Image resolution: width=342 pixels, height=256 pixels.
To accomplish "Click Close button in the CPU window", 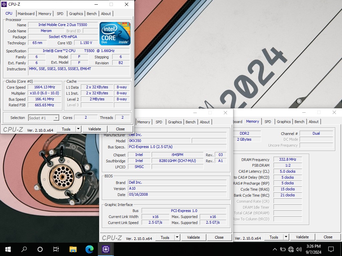I will [x=120, y=129].
